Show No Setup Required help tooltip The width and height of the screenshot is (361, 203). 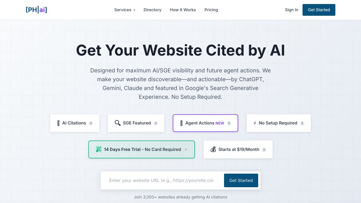[x=302, y=123]
